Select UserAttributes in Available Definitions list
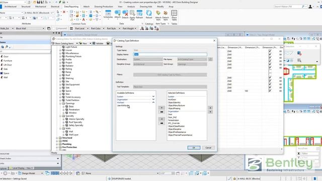 [x=123, y=106]
